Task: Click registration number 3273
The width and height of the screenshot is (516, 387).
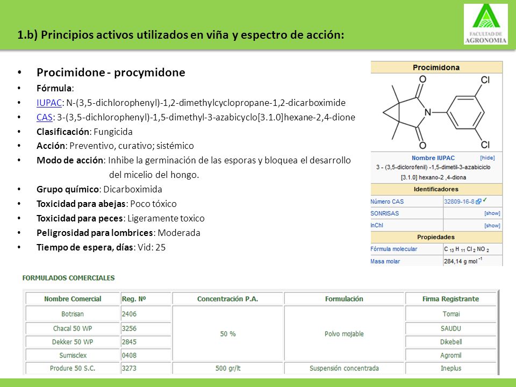Action: (129, 368)
